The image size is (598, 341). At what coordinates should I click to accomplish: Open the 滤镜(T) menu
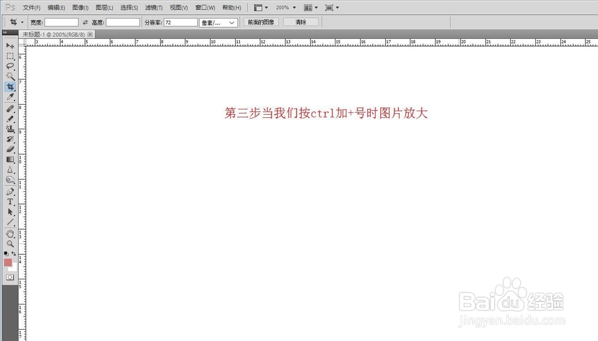tap(154, 8)
